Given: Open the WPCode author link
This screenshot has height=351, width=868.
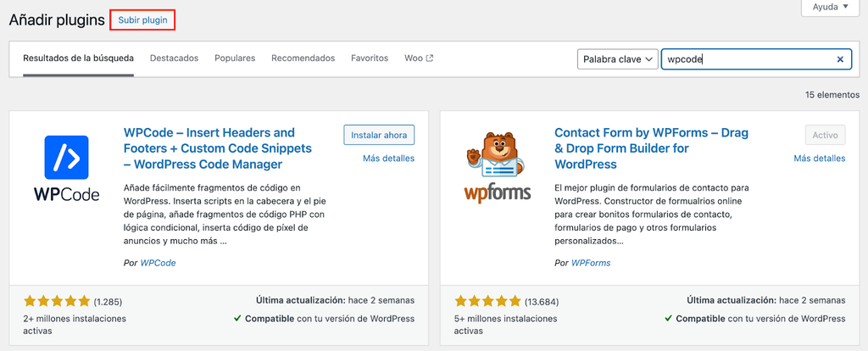Looking at the screenshot, I should point(158,263).
